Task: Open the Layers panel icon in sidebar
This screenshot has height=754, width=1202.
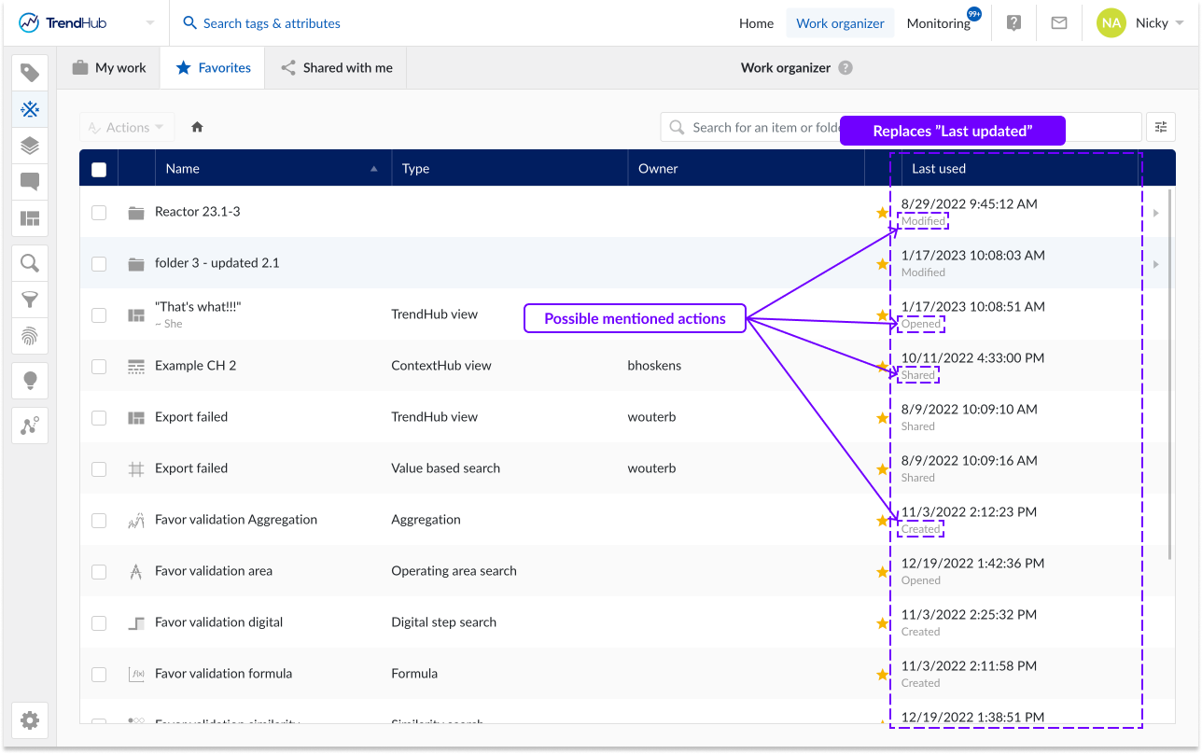Action: pos(29,146)
